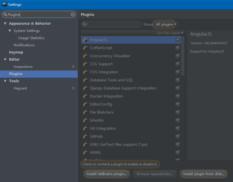The width and height of the screenshot is (233, 182).
Task: Click the magnifier icon in plugin search box
Action: [85, 24]
